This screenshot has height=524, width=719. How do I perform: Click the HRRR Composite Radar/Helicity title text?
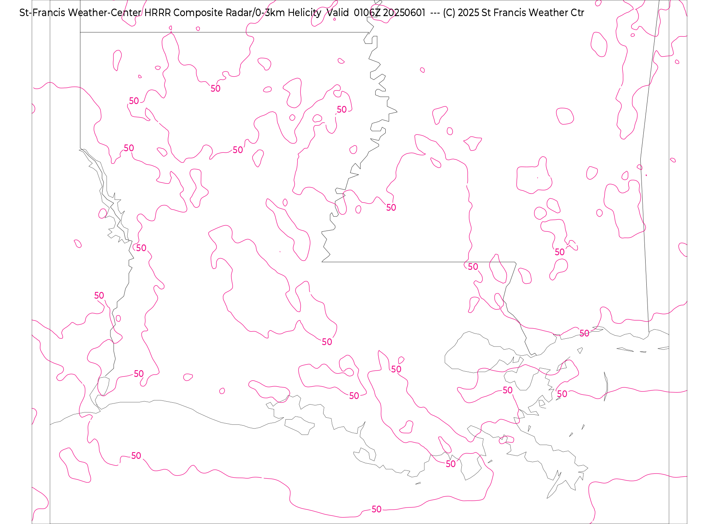(301, 13)
